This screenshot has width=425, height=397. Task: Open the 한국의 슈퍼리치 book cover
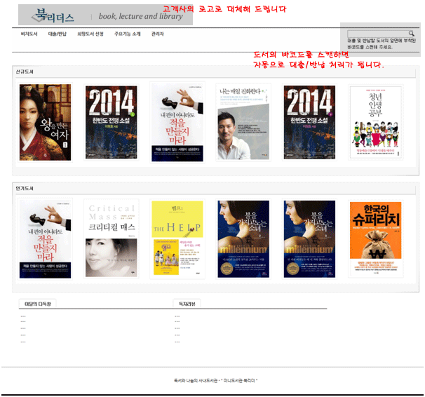coord(376,239)
